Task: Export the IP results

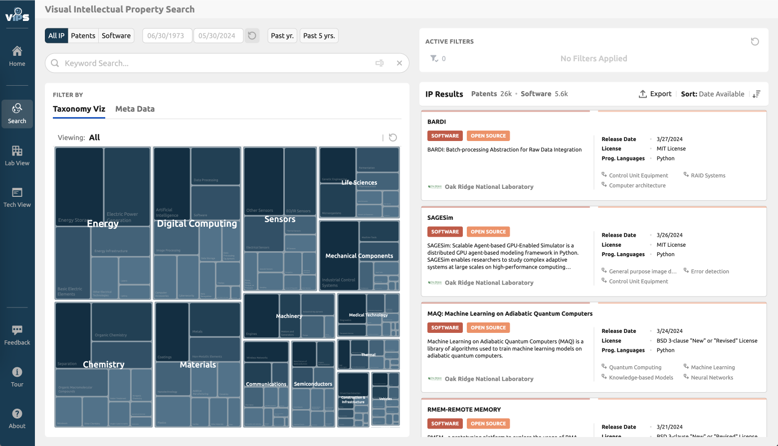Action: [655, 94]
